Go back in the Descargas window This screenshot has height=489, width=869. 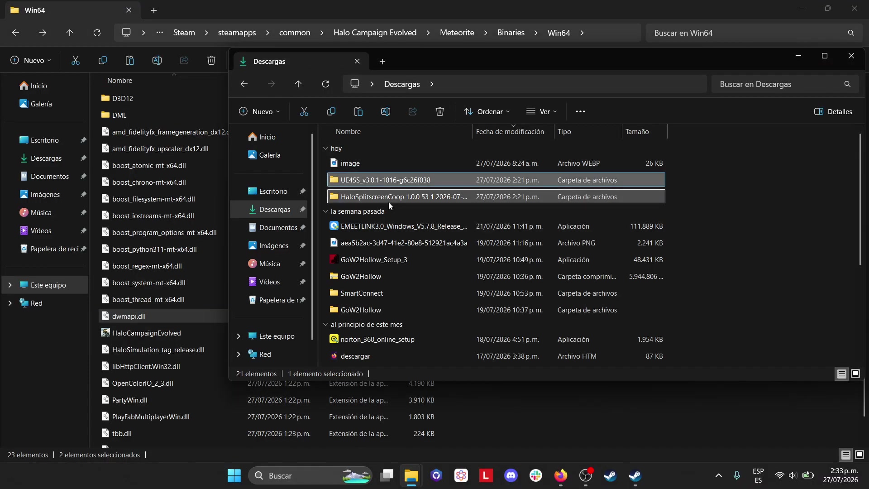244,84
